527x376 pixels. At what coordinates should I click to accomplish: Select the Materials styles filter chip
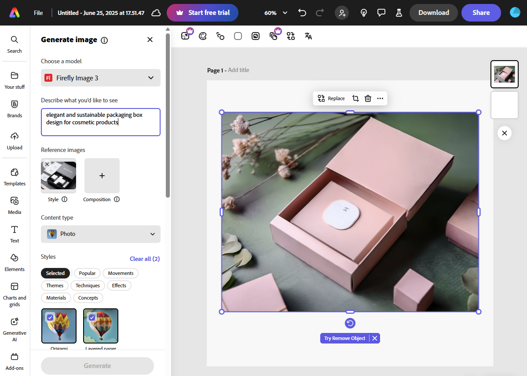point(56,298)
